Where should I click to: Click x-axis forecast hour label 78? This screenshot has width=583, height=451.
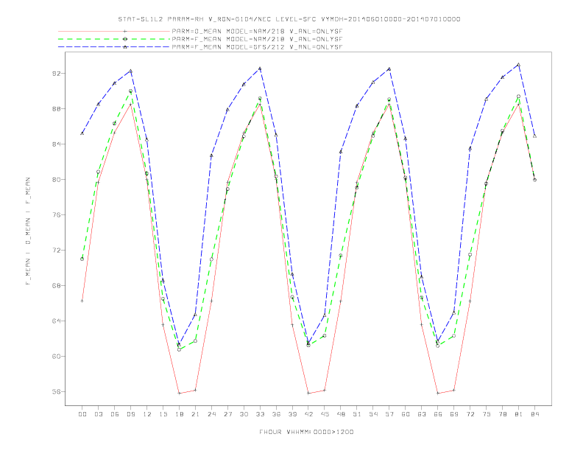point(503,414)
